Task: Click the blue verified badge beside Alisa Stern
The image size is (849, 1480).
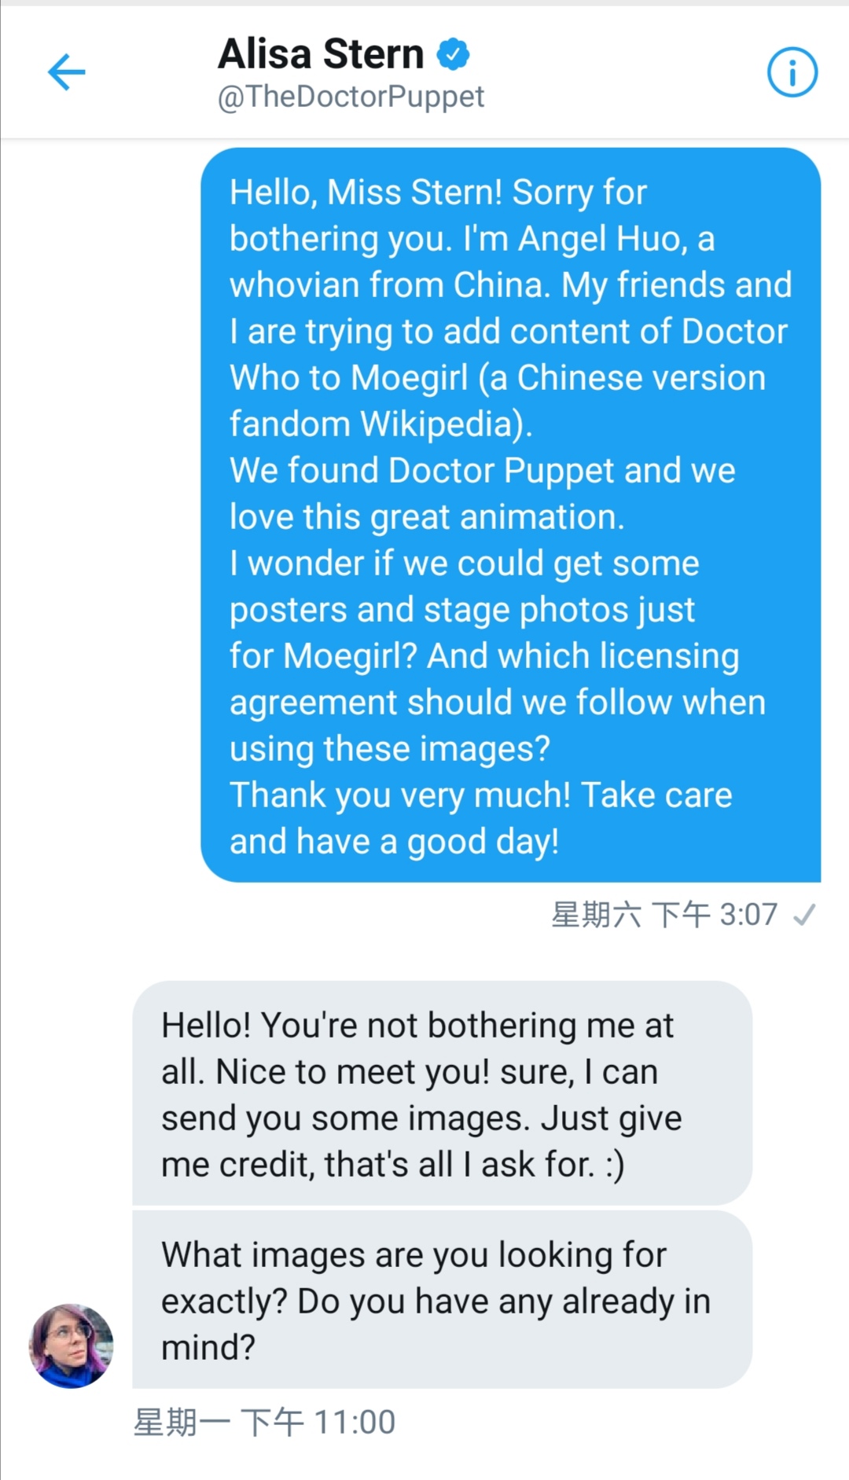Action: [453, 54]
